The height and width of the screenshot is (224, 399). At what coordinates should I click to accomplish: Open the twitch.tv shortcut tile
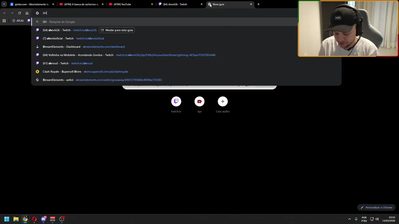[176, 105]
